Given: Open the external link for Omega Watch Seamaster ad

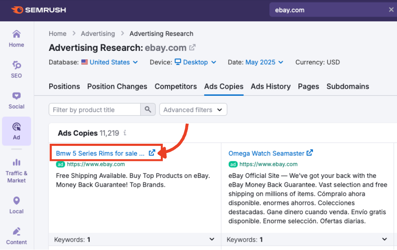Looking at the screenshot, I should (310, 153).
